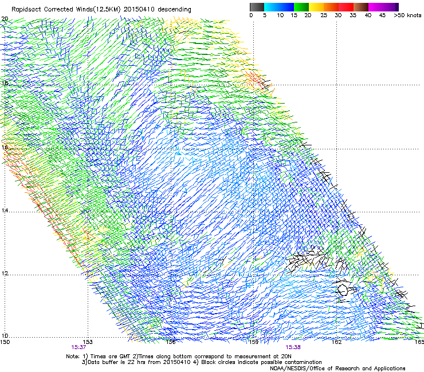
Task: Click the NOAA/NESDIS credit text
Action: [x=337, y=368]
